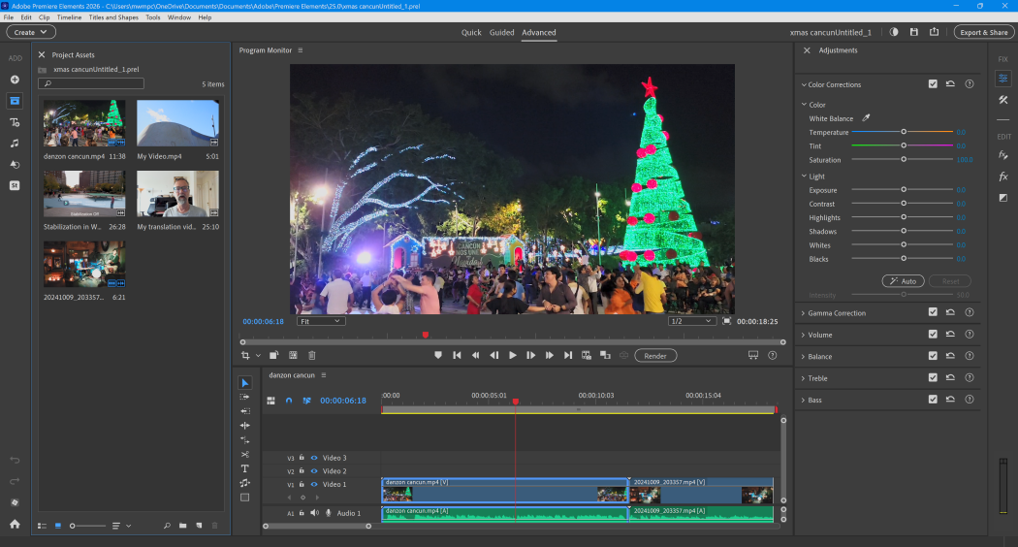Click the new folder icon in Project Assets
The width and height of the screenshot is (1018, 547).
pos(183,526)
